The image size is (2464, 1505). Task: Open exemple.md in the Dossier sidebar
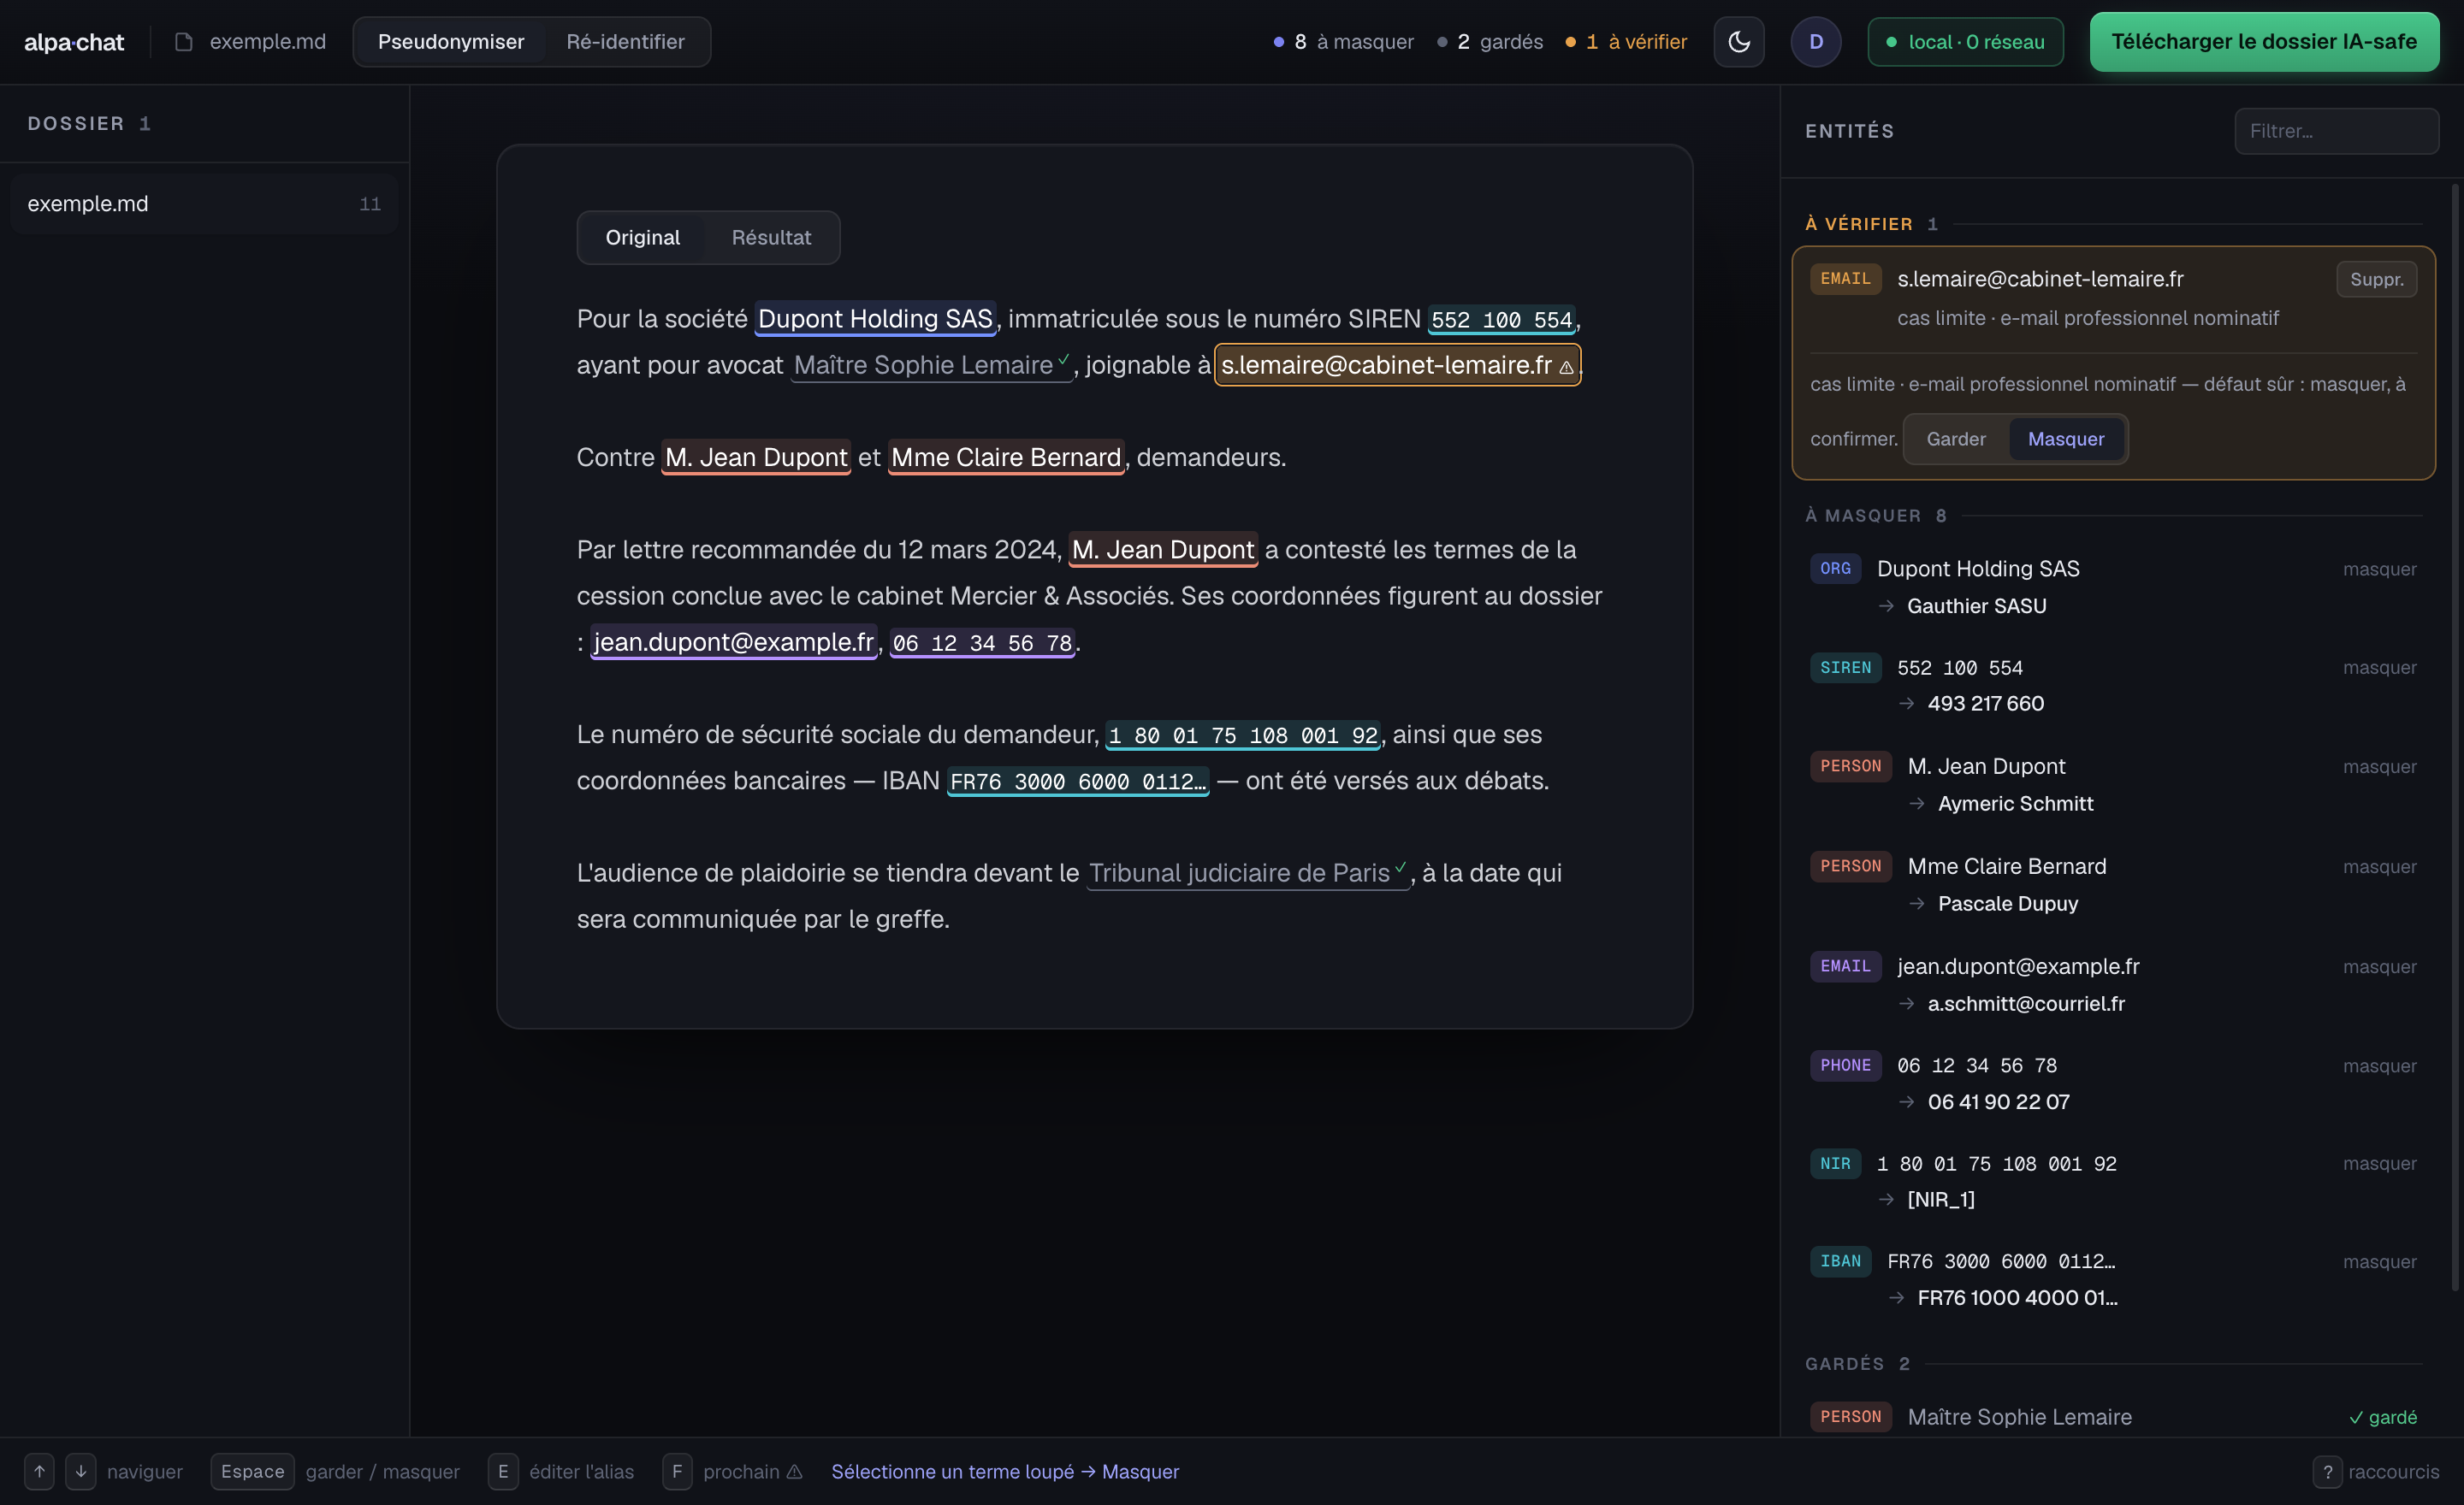[204, 204]
